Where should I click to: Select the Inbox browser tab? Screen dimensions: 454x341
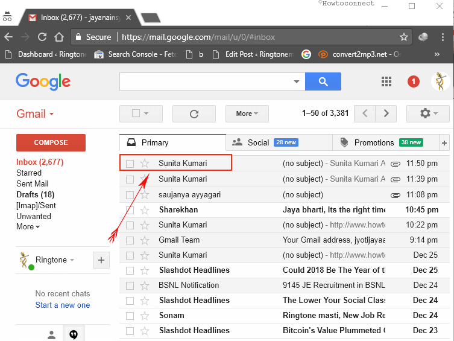[x=80, y=18]
